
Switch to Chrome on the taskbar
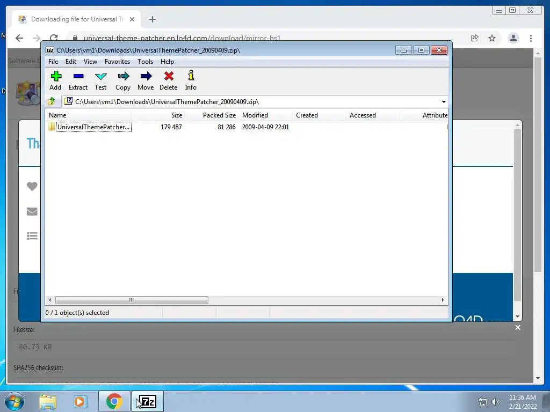(x=114, y=401)
